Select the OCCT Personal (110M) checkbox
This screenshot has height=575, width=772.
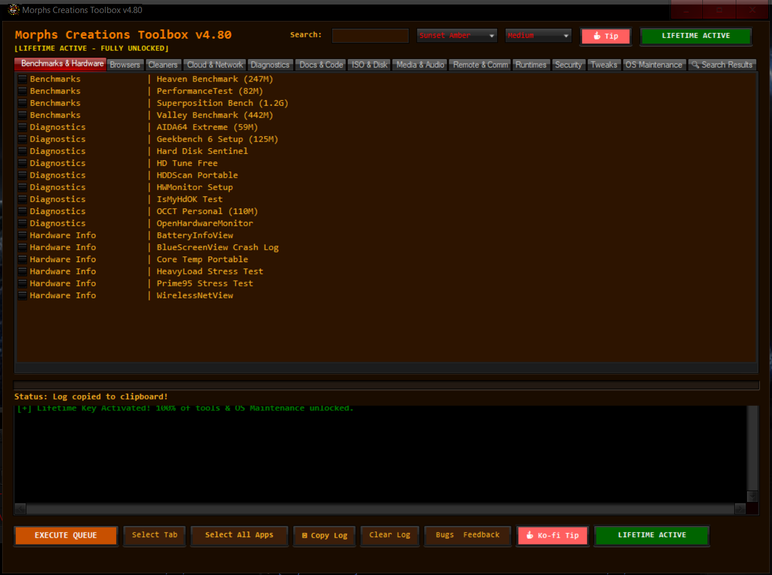[x=23, y=211]
